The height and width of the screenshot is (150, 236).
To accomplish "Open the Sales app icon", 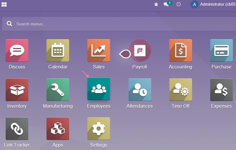I will click(x=99, y=51).
